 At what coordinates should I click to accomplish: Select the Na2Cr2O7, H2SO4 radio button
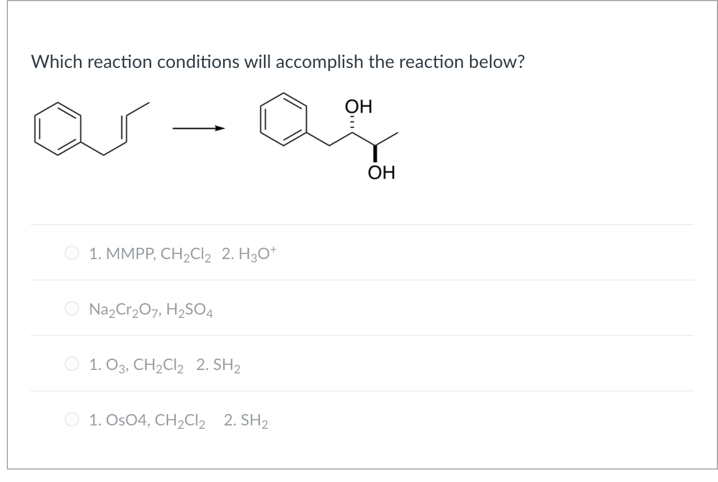coord(72,308)
